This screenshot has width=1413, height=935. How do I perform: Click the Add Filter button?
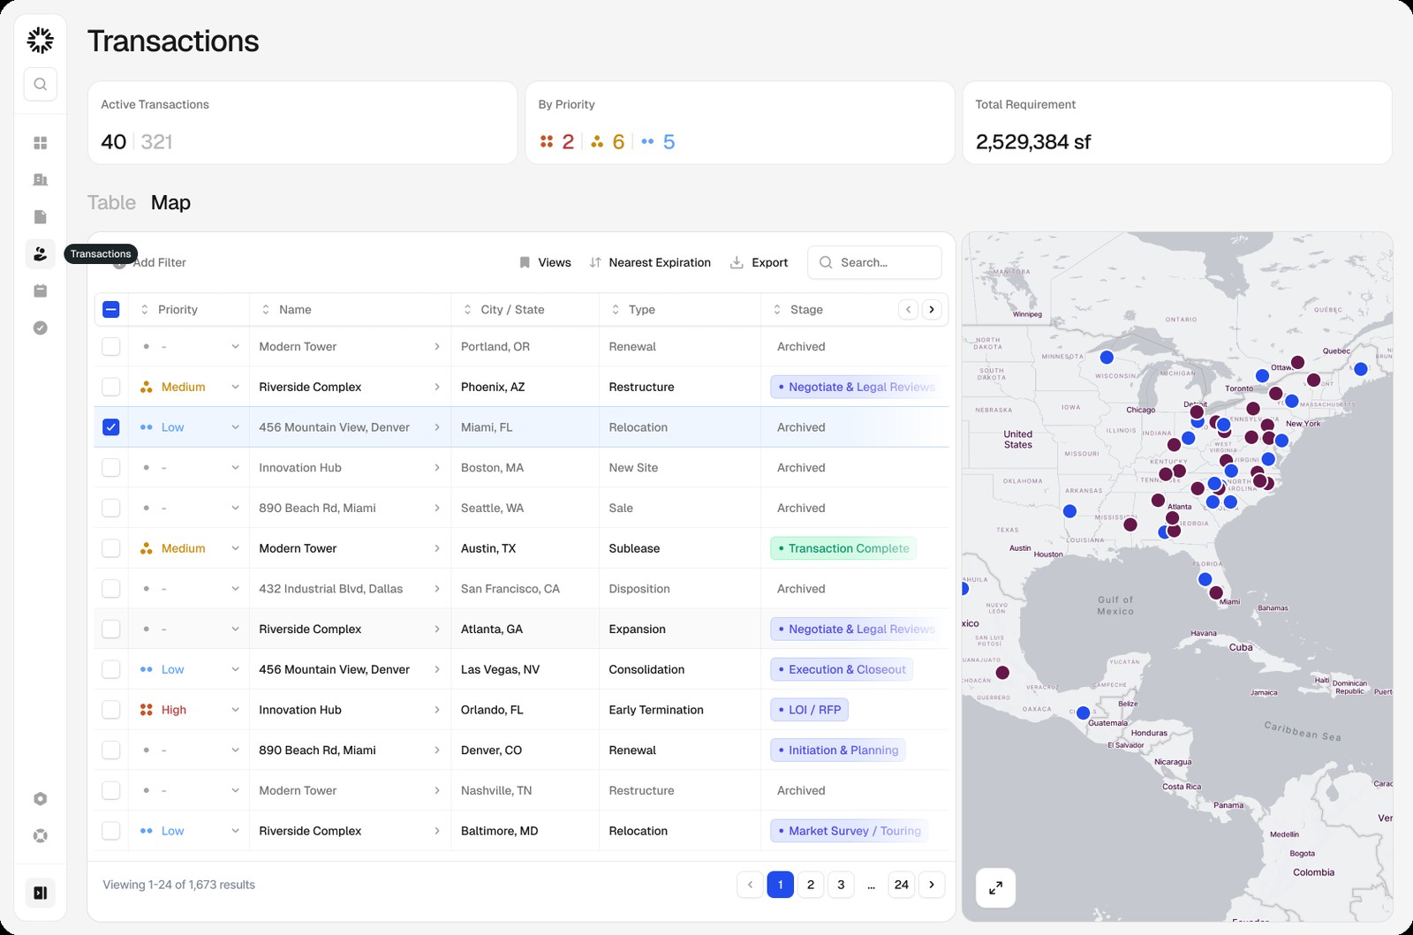(149, 262)
